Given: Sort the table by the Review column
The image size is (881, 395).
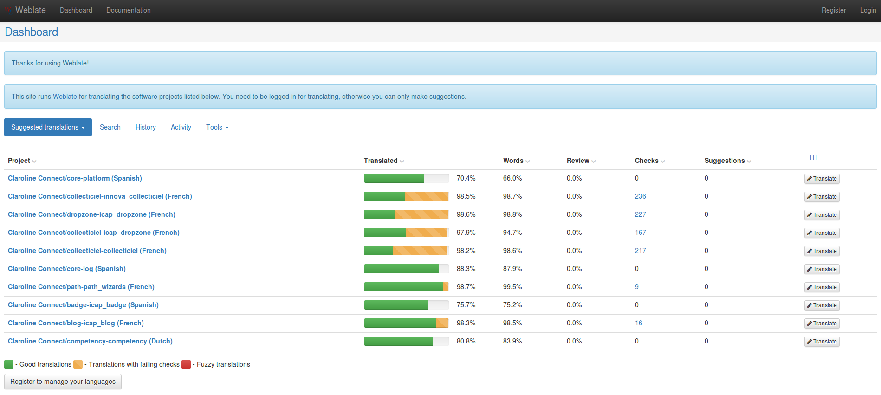Looking at the screenshot, I should point(581,161).
